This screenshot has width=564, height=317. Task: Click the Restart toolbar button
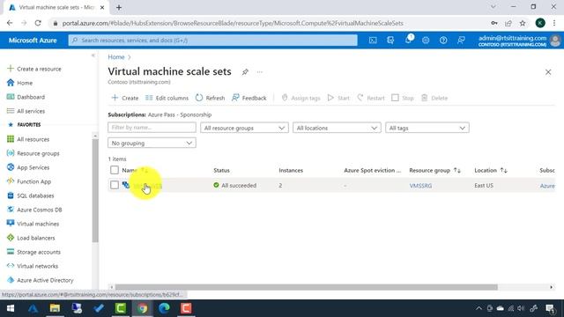tap(371, 98)
